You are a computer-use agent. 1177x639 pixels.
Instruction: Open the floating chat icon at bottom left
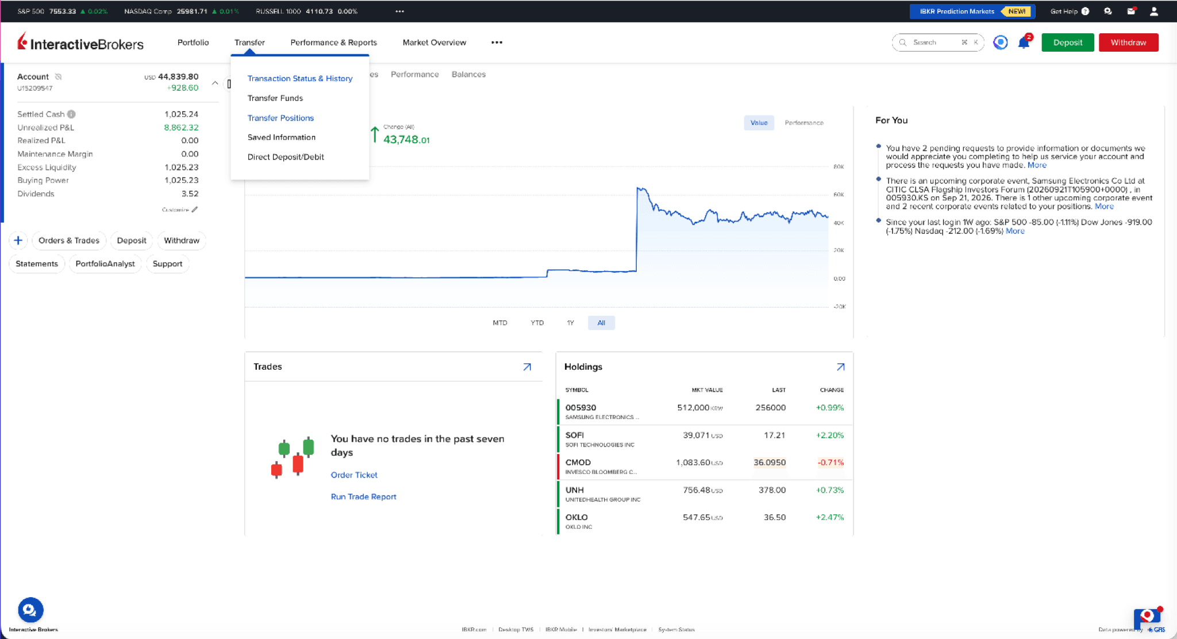point(30,610)
